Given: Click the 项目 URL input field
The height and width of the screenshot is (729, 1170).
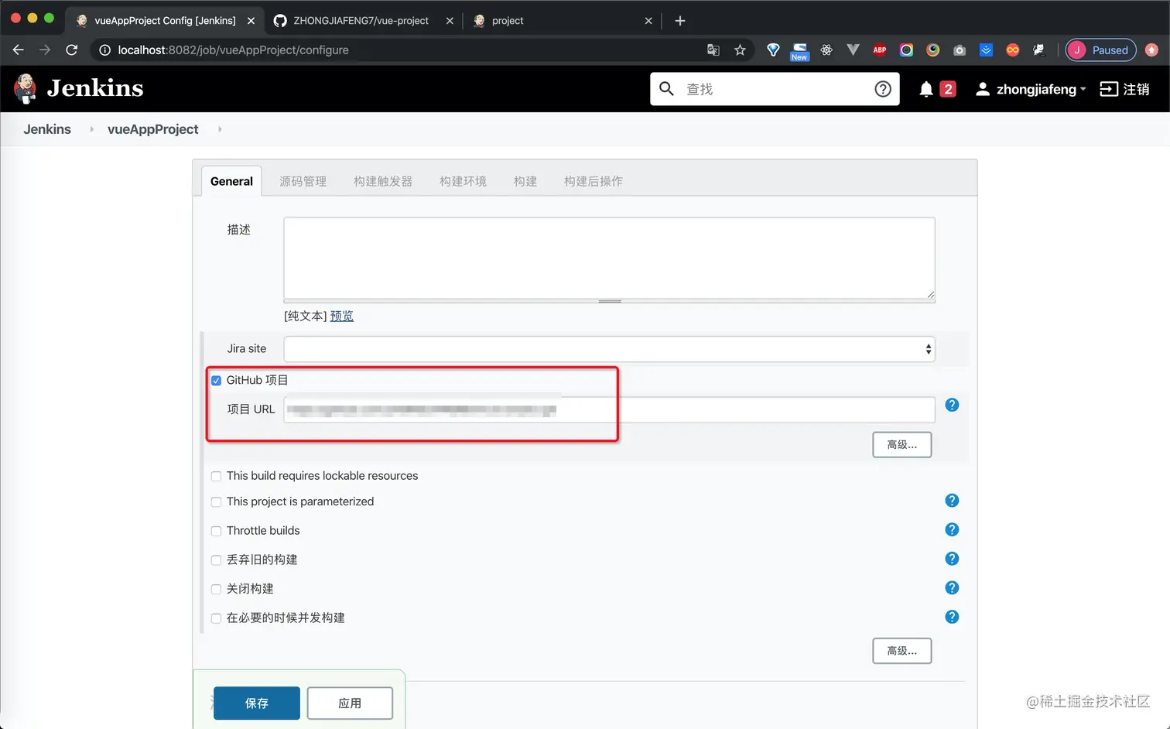Looking at the screenshot, I should [x=609, y=409].
